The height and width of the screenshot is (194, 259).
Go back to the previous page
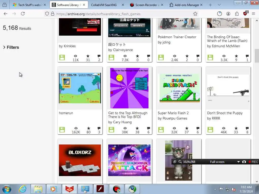(x=6, y=14)
